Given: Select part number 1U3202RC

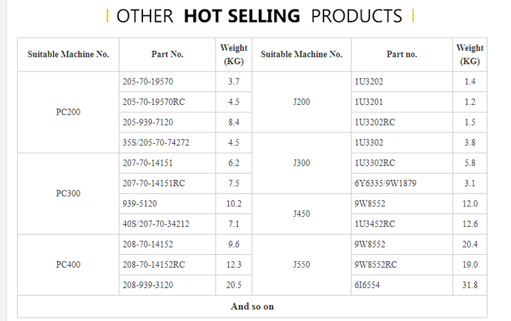Looking at the screenshot, I should [375, 122].
